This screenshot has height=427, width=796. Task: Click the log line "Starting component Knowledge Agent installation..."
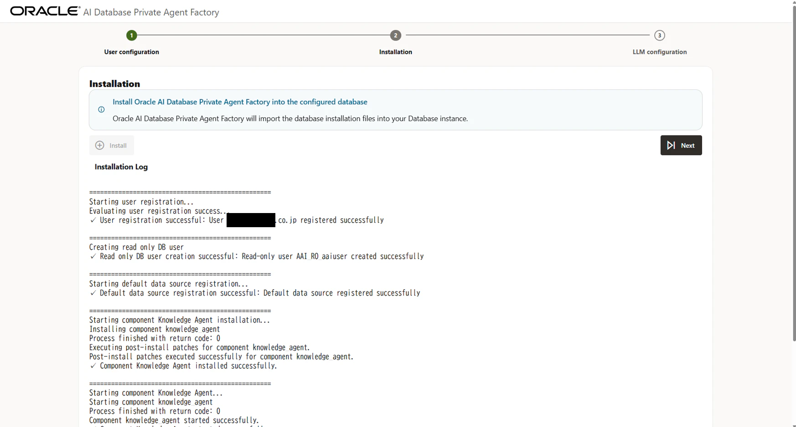click(x=180, y=320)
